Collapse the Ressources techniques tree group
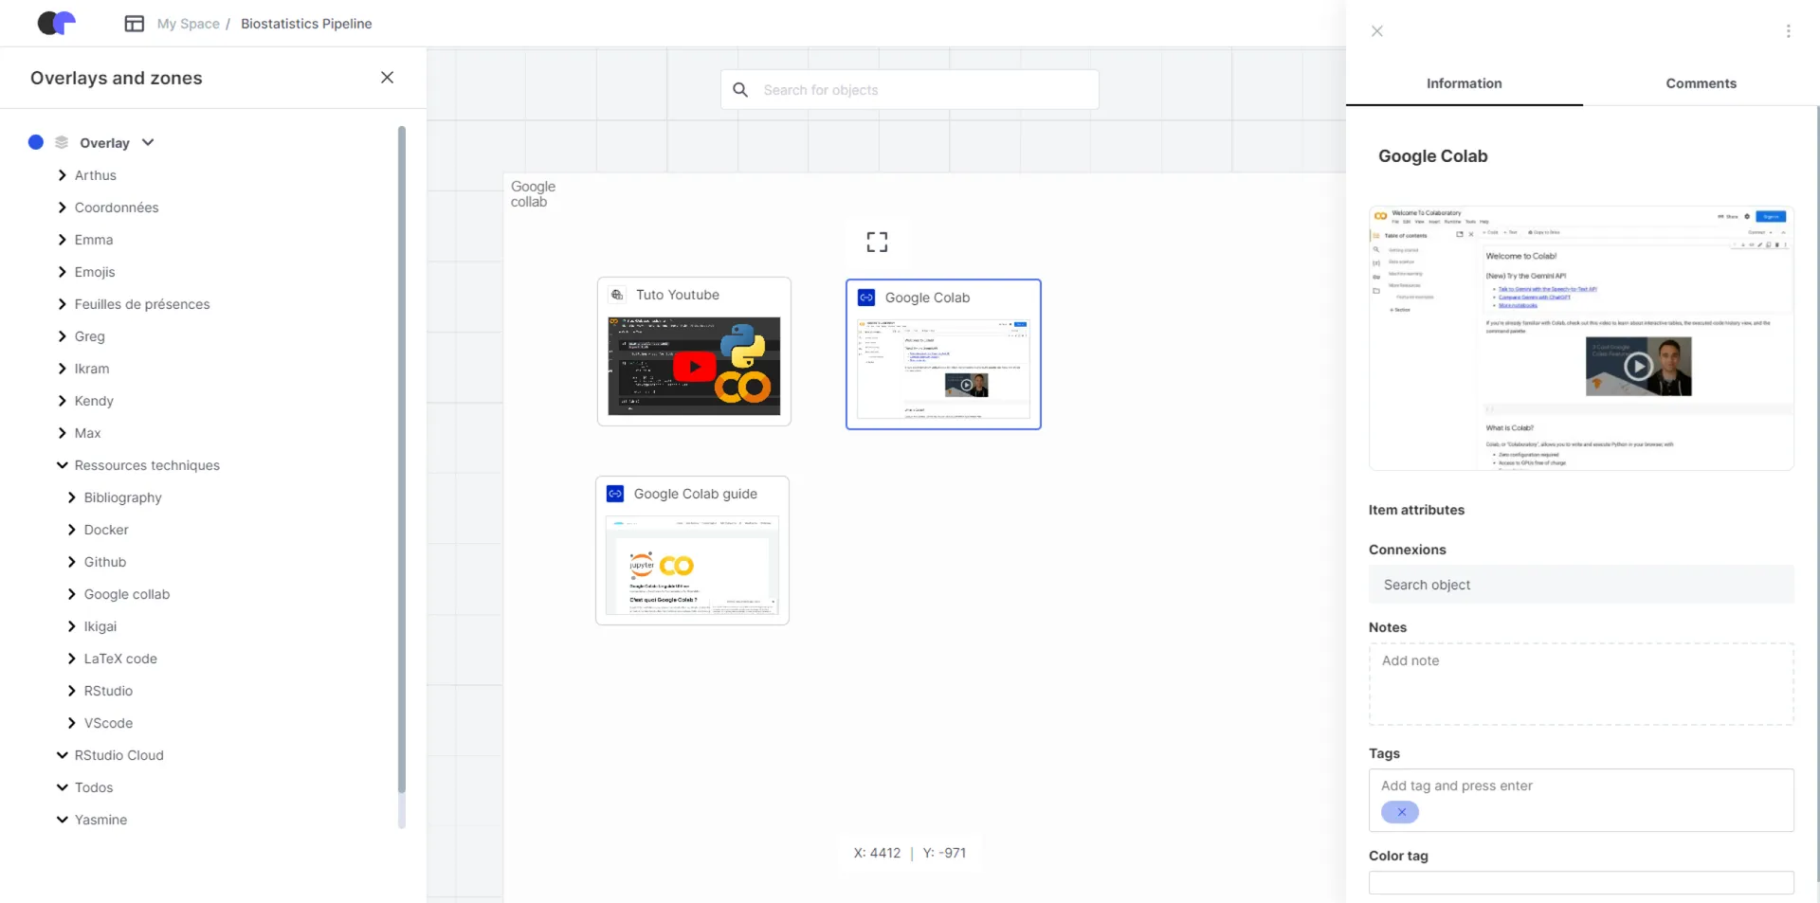Screen dimensions: 1820x903 [63, 465]
